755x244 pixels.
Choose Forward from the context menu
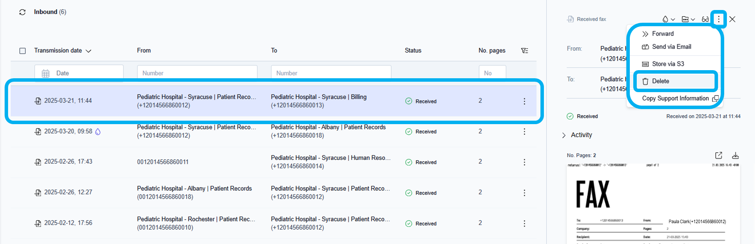pyautogui.click(x=663, y=34)
